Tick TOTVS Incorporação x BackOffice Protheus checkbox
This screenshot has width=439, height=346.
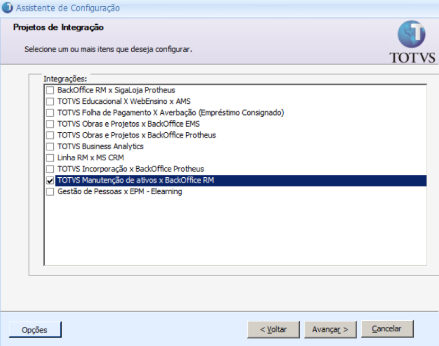(50, 169)
